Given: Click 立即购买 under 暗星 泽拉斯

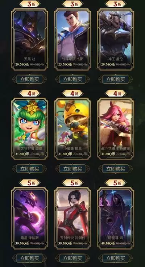Looking at the screenshot, I should point(29,258).
